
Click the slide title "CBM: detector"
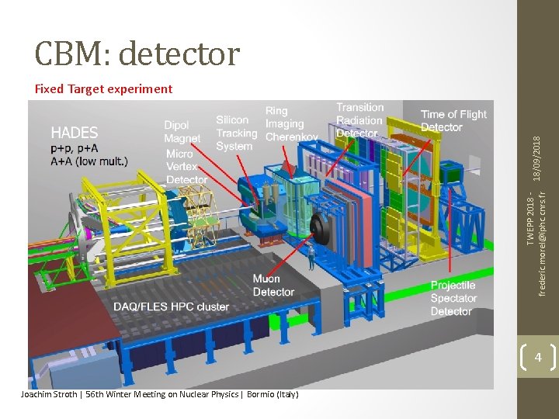(137, 54)
